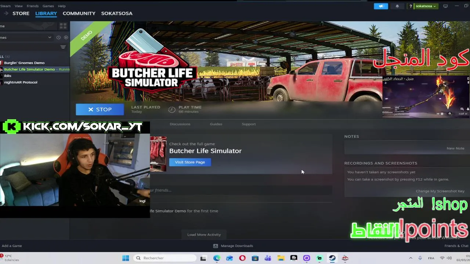Click the Rechercher taskbar search box
The image size is (470, 264).
pyautogui.click(x=164, y=258)
